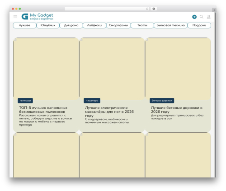Click the treadmills article thumbnail
This screenshot has height=191, width=226.
click(178, 69)
